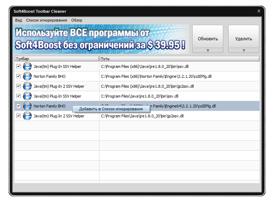
Task: Select Norton Family BHO name in Engine\3.2.1.20 row
Action: coord(49,76)
